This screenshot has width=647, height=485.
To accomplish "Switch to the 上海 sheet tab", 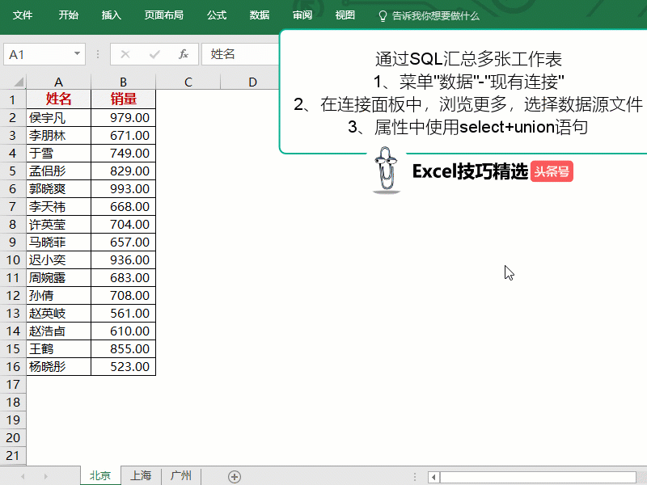I will (x=141, y=476).
